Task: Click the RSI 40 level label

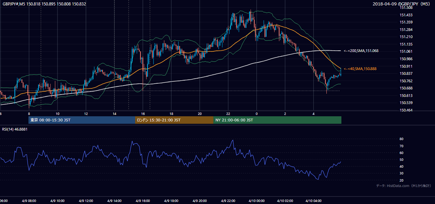Action: (x=401, y=166)
